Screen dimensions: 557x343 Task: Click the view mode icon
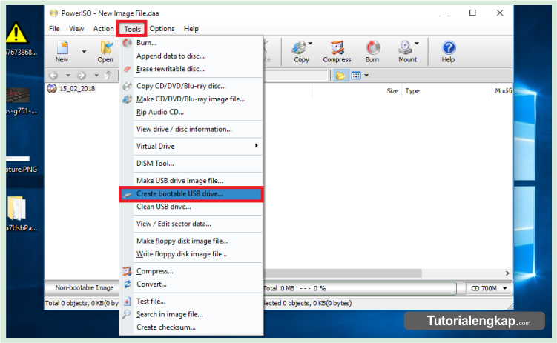point(356,76)
